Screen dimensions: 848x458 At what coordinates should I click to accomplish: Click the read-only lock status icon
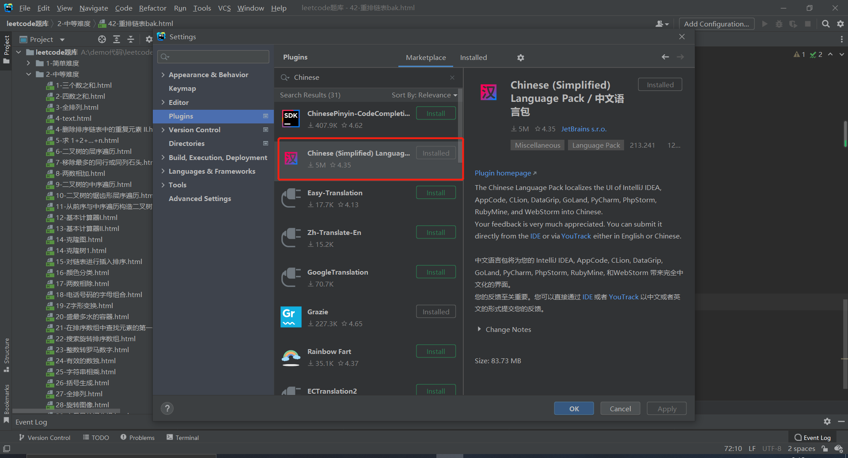(x=825, y=449)
